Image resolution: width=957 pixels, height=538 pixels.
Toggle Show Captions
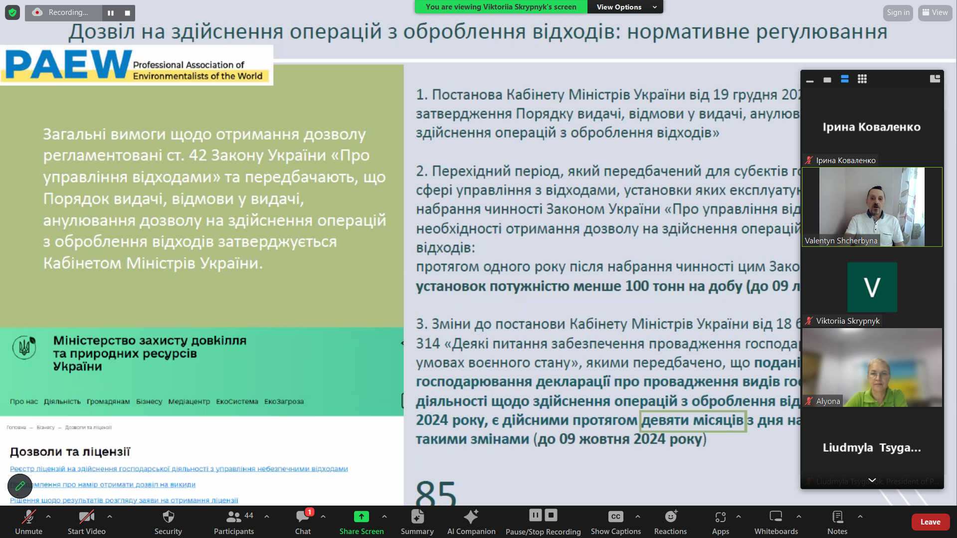(615, 517)
